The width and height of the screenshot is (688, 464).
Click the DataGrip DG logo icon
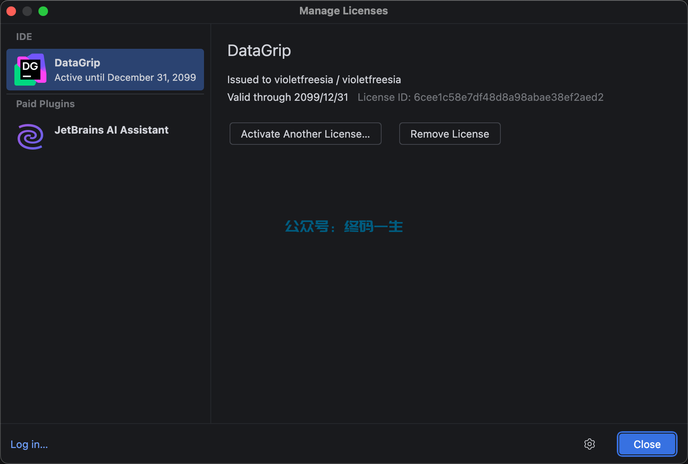click(30, 70)
